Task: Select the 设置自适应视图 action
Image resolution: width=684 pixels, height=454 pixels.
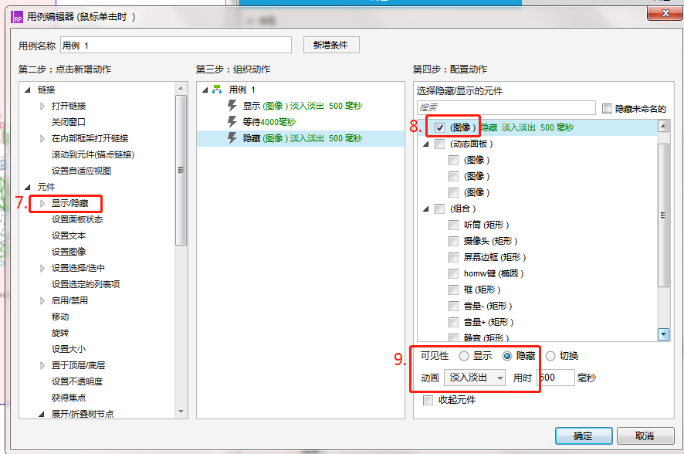Action: (81, 171)
